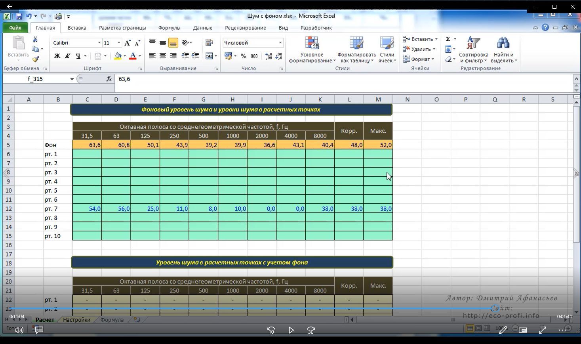
Task: Click the Cut scissors icon
Action: point(35,39)
